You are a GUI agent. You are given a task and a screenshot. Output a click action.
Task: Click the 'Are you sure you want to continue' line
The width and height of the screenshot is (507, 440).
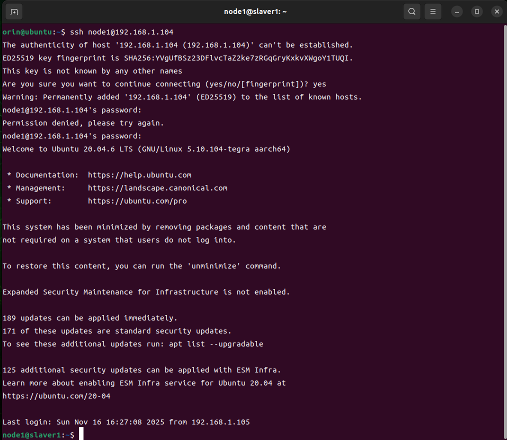(164, 84)
